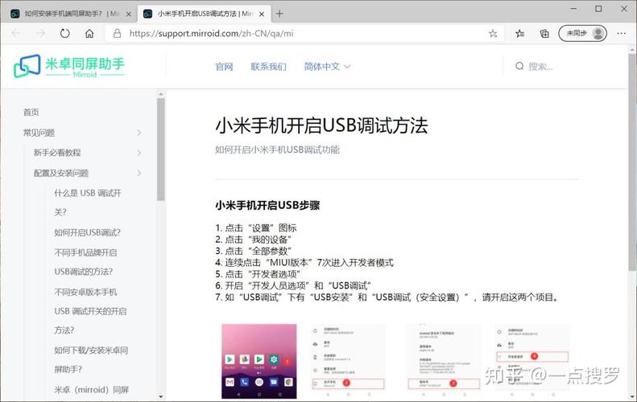The height and width of the screenshot is (402, 637).
Task: Open the pink home screen screenshot thumbnail
Action: pos(259,361)
